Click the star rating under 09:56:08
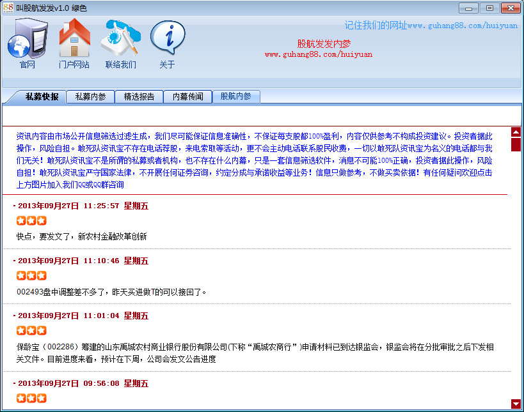Screen dimensions: 524x412 [31, 399]
